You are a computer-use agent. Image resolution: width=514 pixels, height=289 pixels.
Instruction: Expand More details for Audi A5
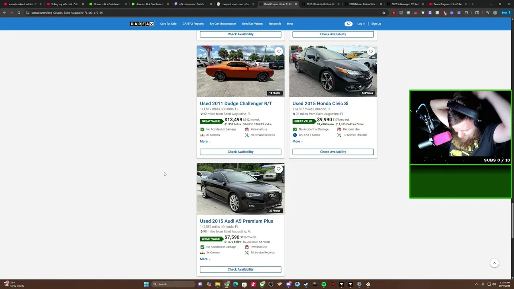[205, 259]
